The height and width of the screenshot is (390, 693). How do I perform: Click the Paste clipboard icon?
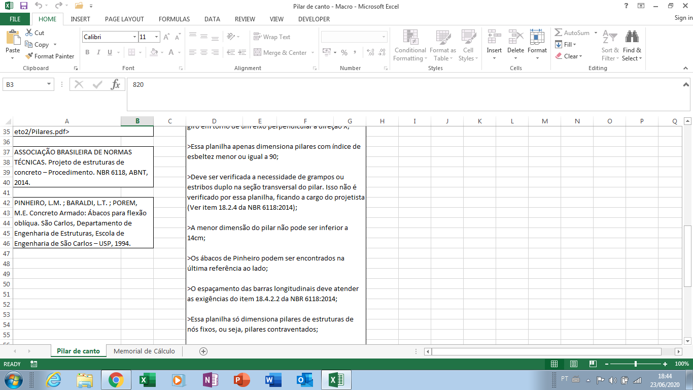13,38
